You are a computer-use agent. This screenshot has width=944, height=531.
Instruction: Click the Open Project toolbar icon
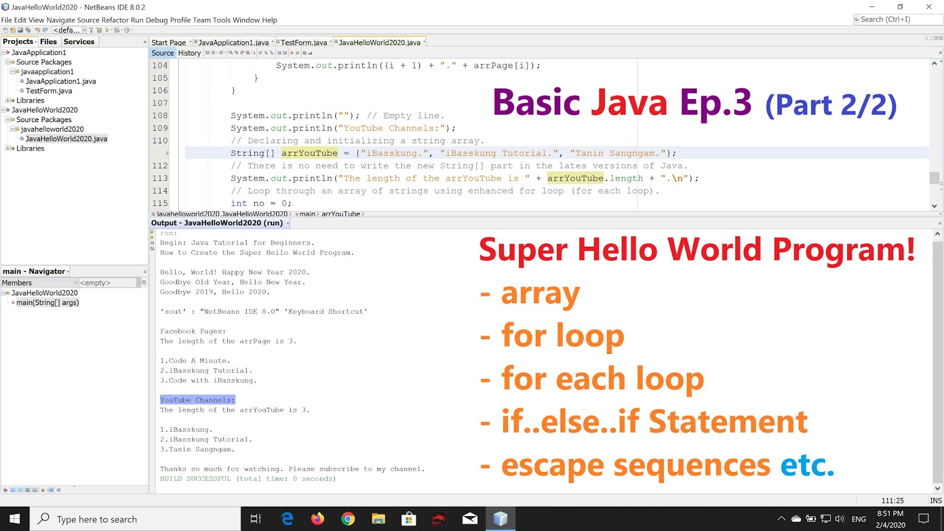tap(21, 29)
